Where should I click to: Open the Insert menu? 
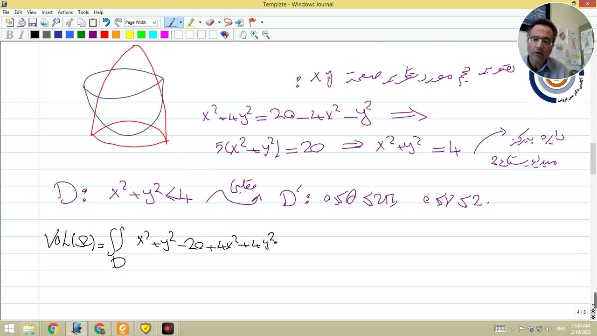pyautogui.click(x=47, y=12)
